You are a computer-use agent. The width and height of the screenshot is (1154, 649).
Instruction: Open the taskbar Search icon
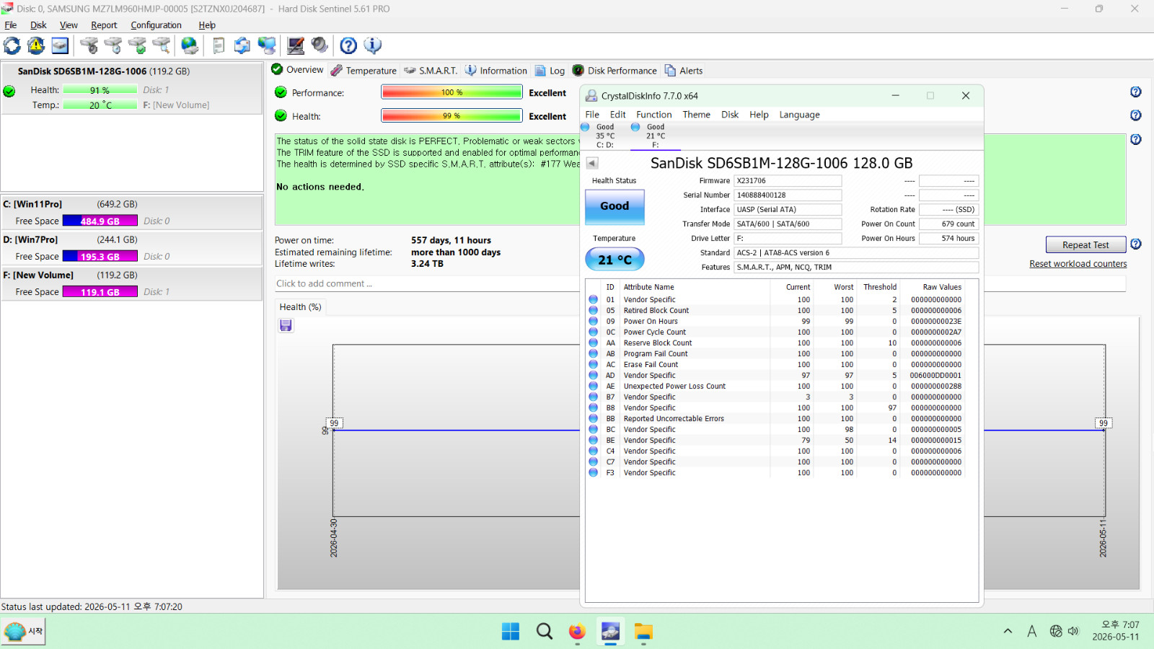(545, 632)
